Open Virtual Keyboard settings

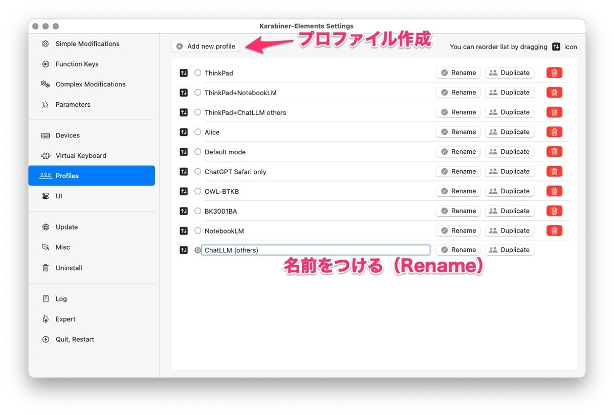point(92,155)
